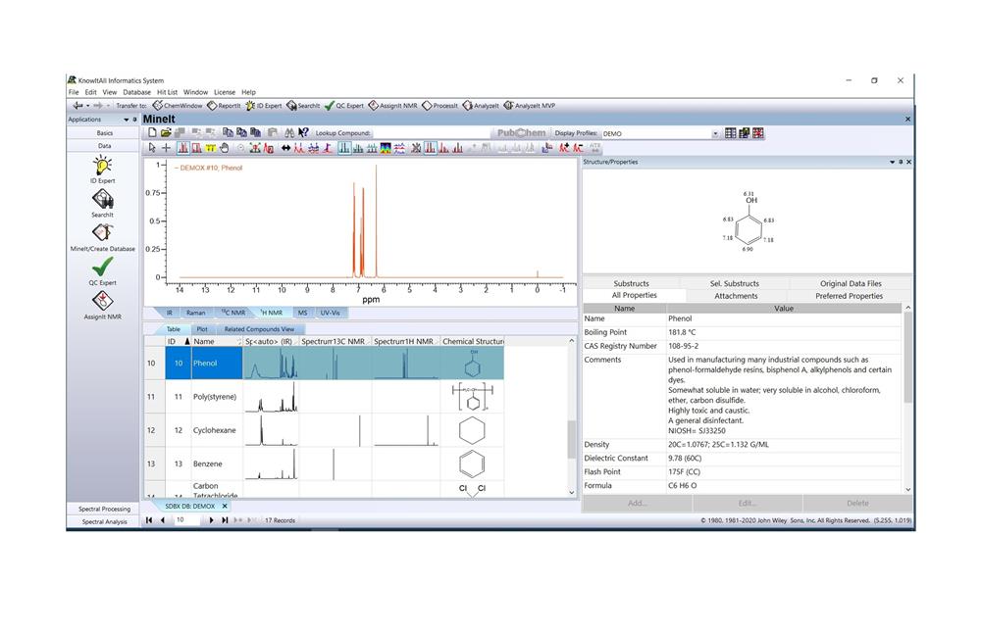
Task: Expand the Structure/Properties panel options arrow
Action: tap(892, 162)
